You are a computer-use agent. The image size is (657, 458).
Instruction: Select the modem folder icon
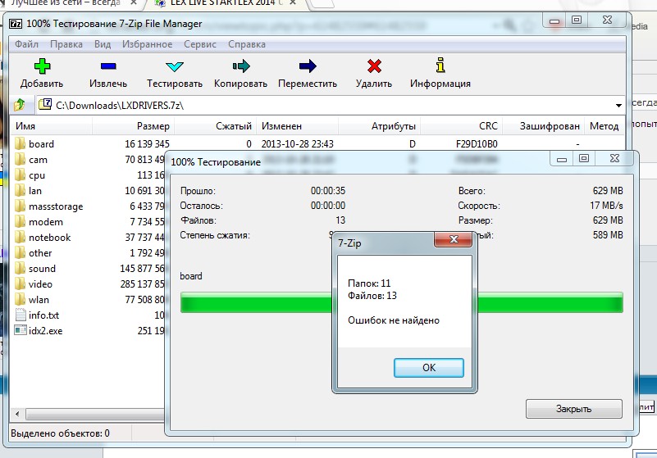click(x=20, y=221)
